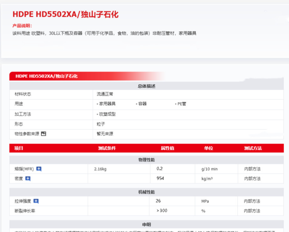The width and height of the screenshot is (289, 232).
Task: Click the 0.2 melt index value
Action: (160, 169)
